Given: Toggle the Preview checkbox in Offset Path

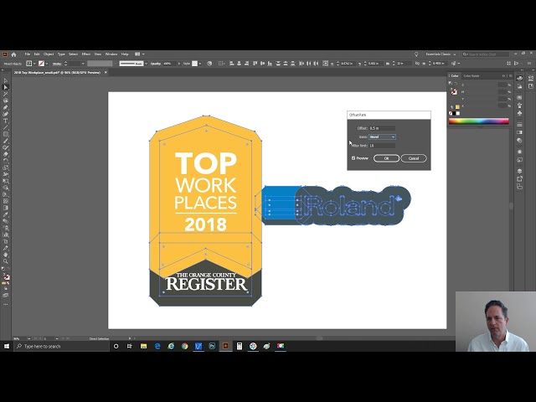Looking at the screenshot, I should (x=353, y=157).
